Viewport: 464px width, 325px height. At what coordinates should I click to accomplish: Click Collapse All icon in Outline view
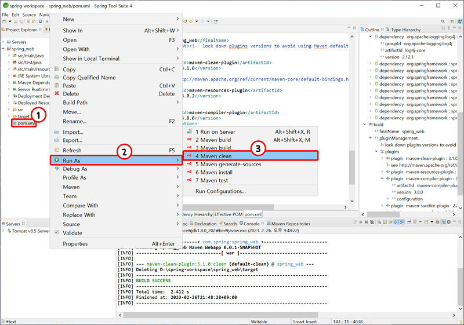pyautogui.click(x=443, y=28)
